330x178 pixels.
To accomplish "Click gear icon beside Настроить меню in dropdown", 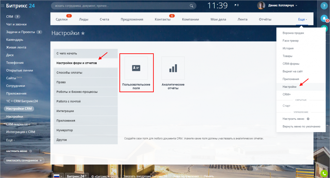I will pos(308,119).
